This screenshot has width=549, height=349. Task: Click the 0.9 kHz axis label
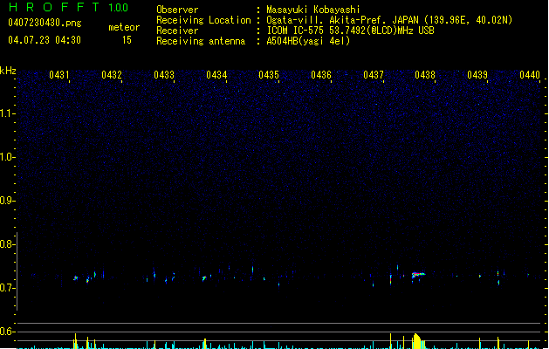(7, 201)
